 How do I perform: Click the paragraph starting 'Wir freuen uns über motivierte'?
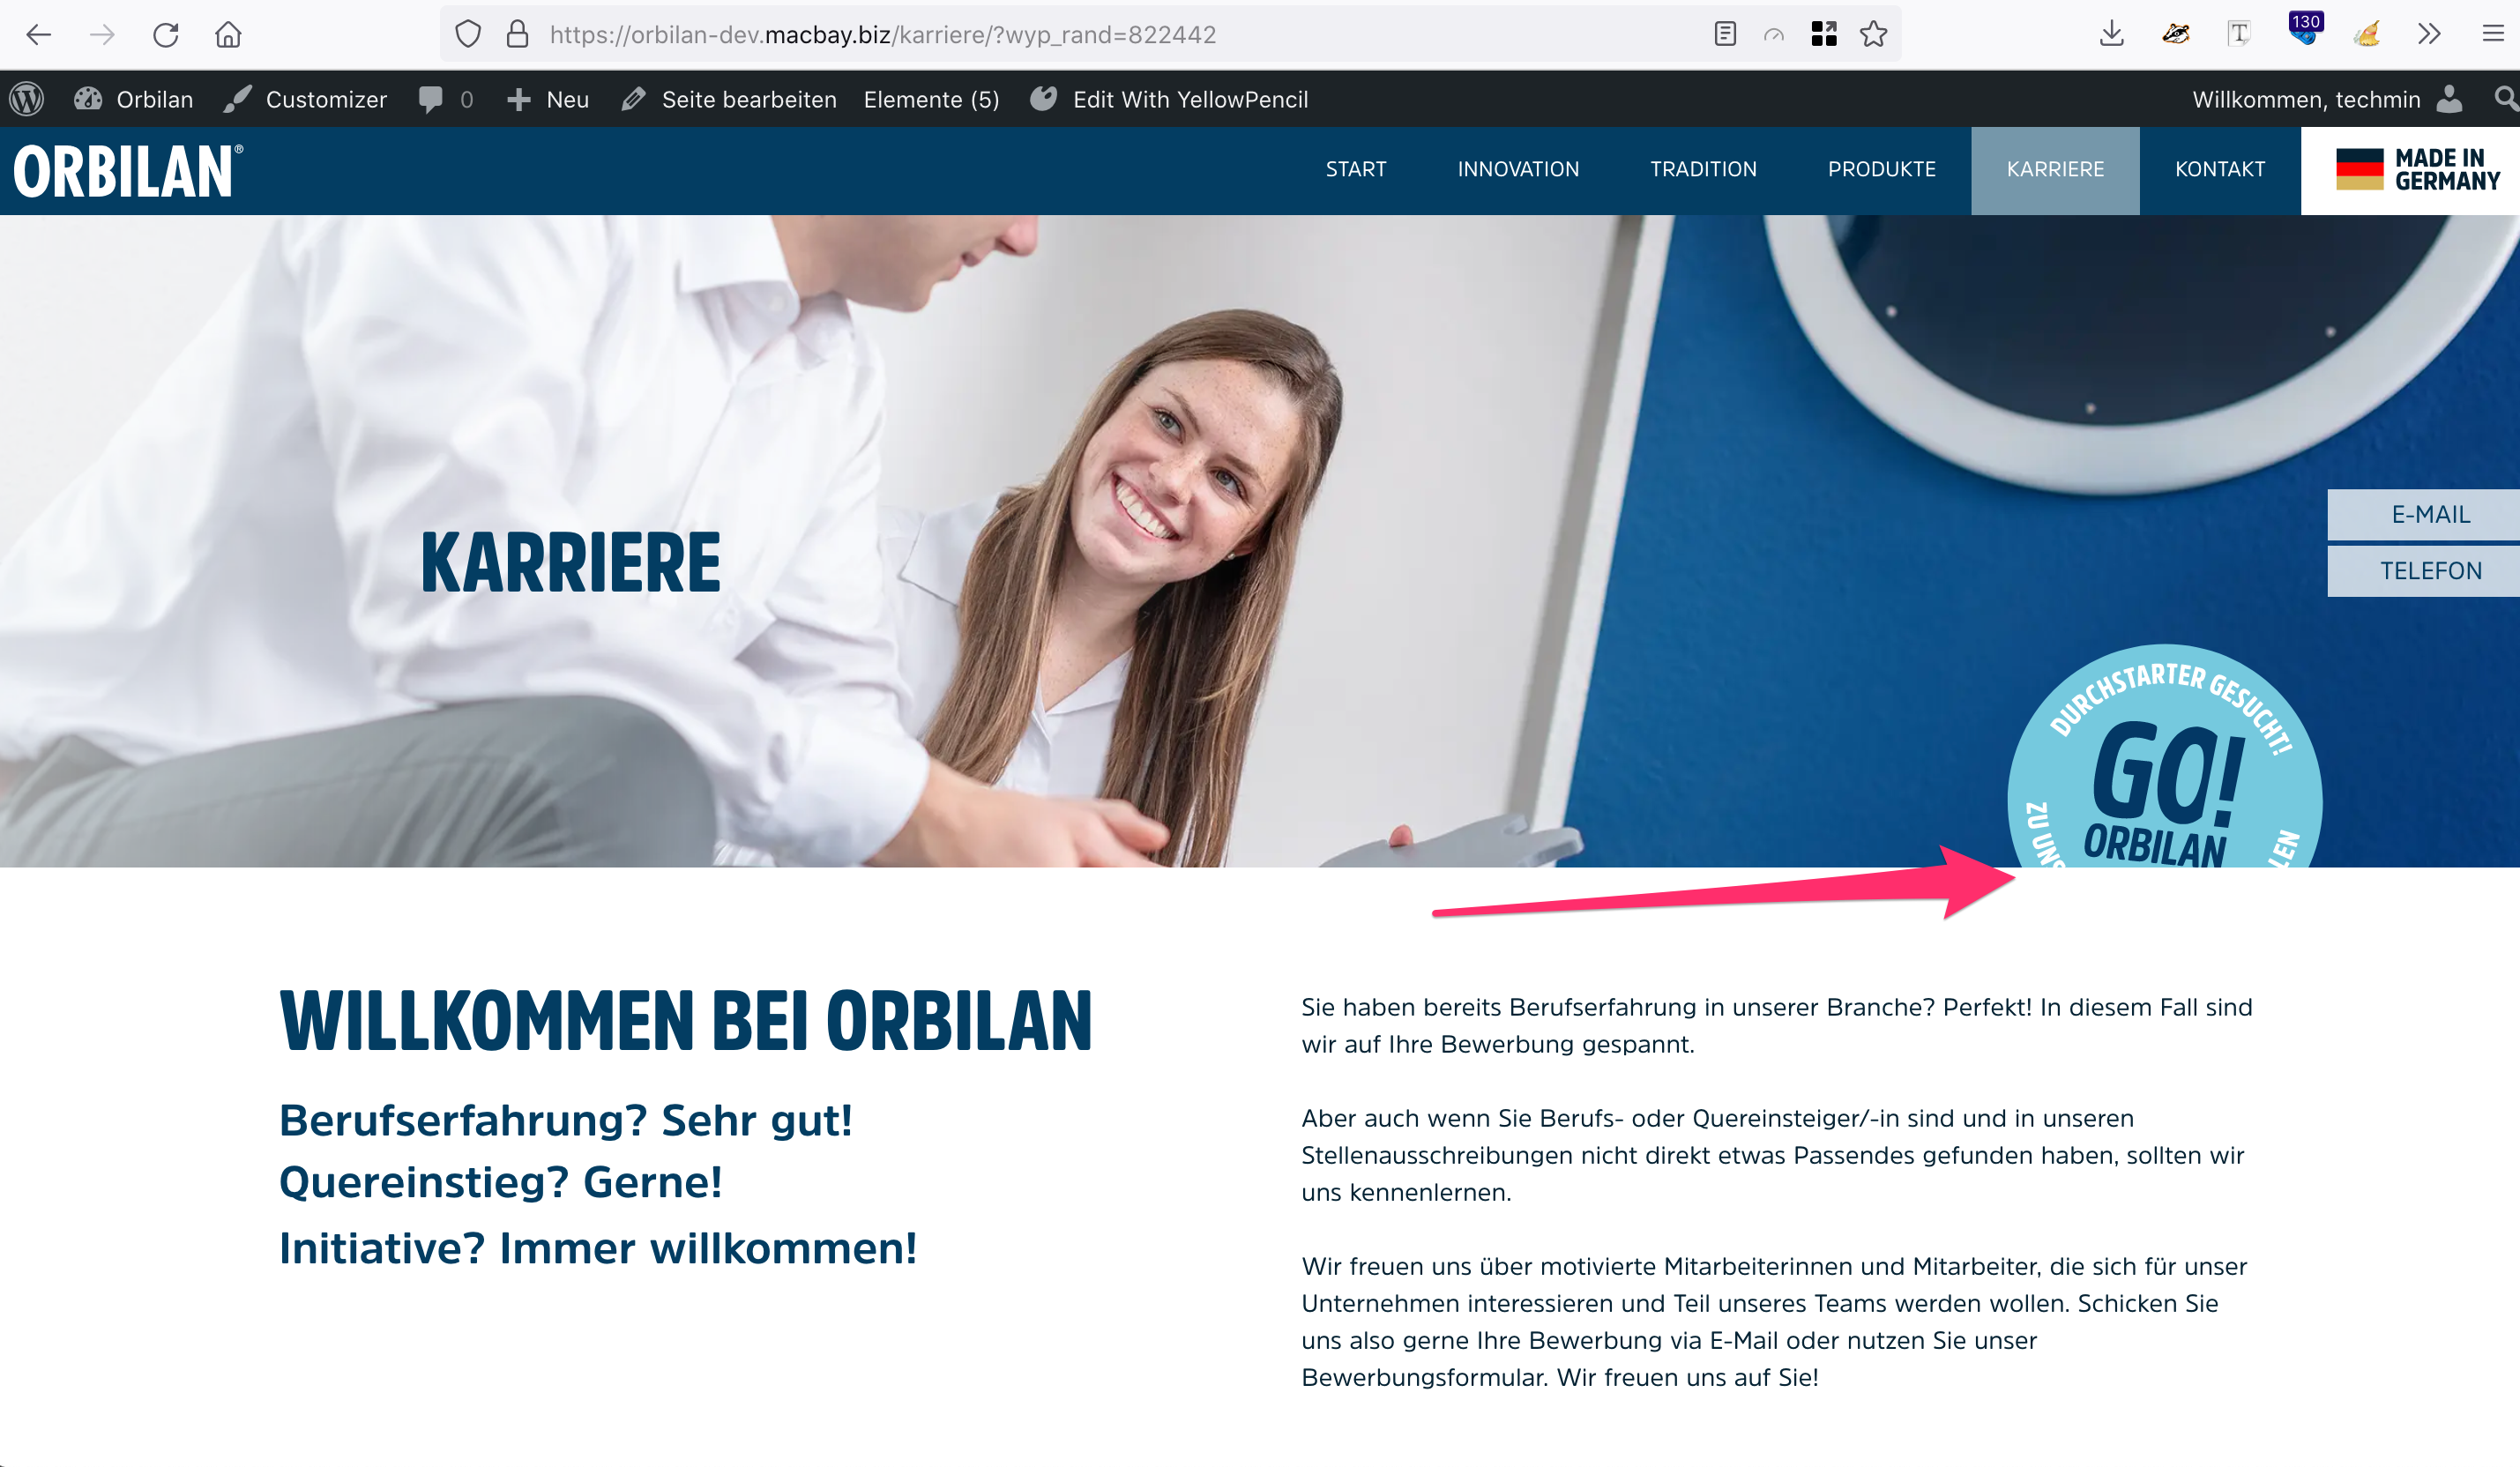click(1774, 1322)
